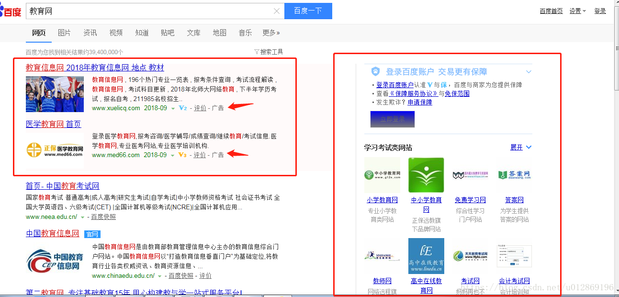619x297 pixels.
Task: Click the V3 credit badge icon
Action: (182, 155)
